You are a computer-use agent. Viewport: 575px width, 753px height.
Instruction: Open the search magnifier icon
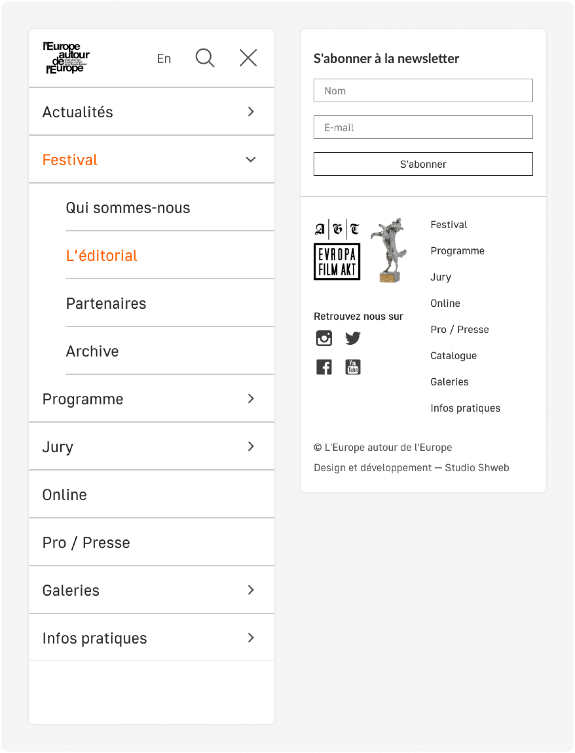205,58
